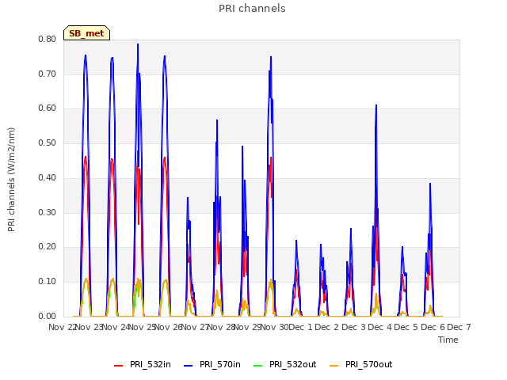Click the PRI_532in legend label

pyautogui.click(x=151, y=364)
